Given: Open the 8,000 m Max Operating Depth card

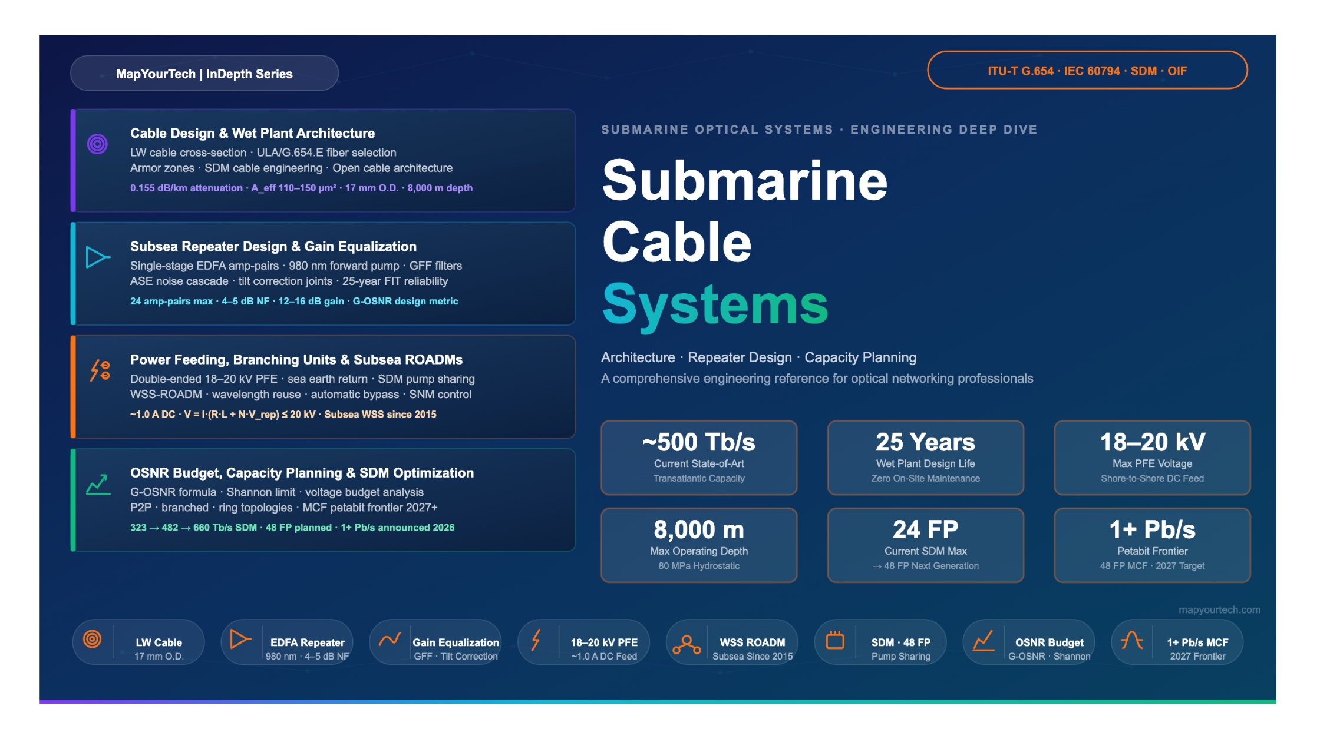Looking at the screenshot, I should tap(699, 545).
